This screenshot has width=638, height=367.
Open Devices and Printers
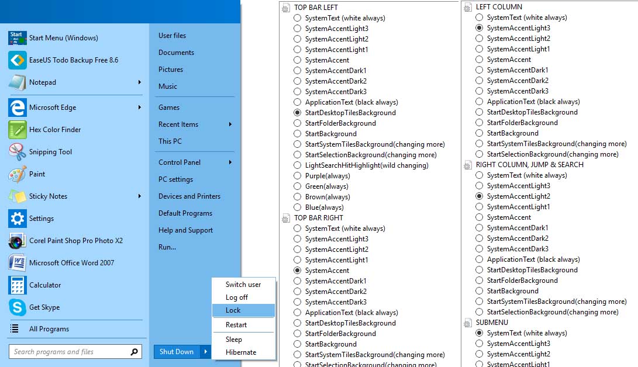pos(189,196)
